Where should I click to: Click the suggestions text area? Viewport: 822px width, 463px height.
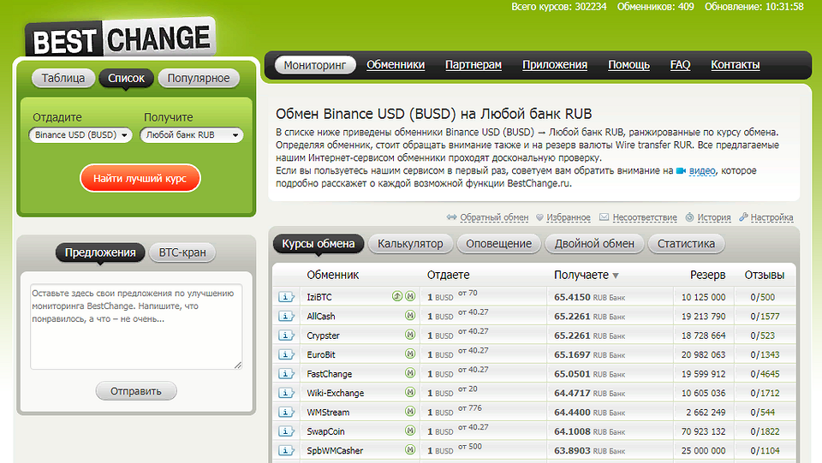136,327
